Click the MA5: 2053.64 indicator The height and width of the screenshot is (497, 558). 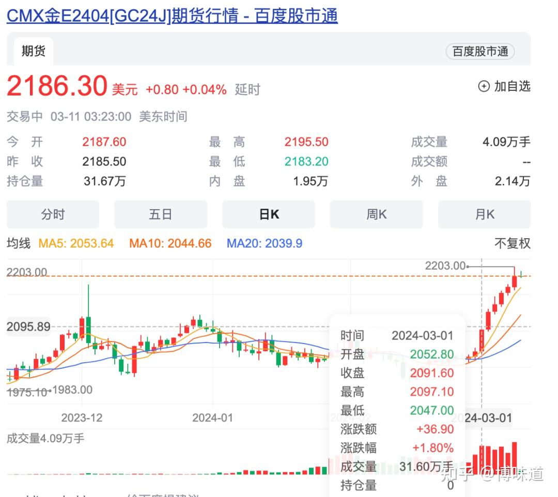(76, 243)
